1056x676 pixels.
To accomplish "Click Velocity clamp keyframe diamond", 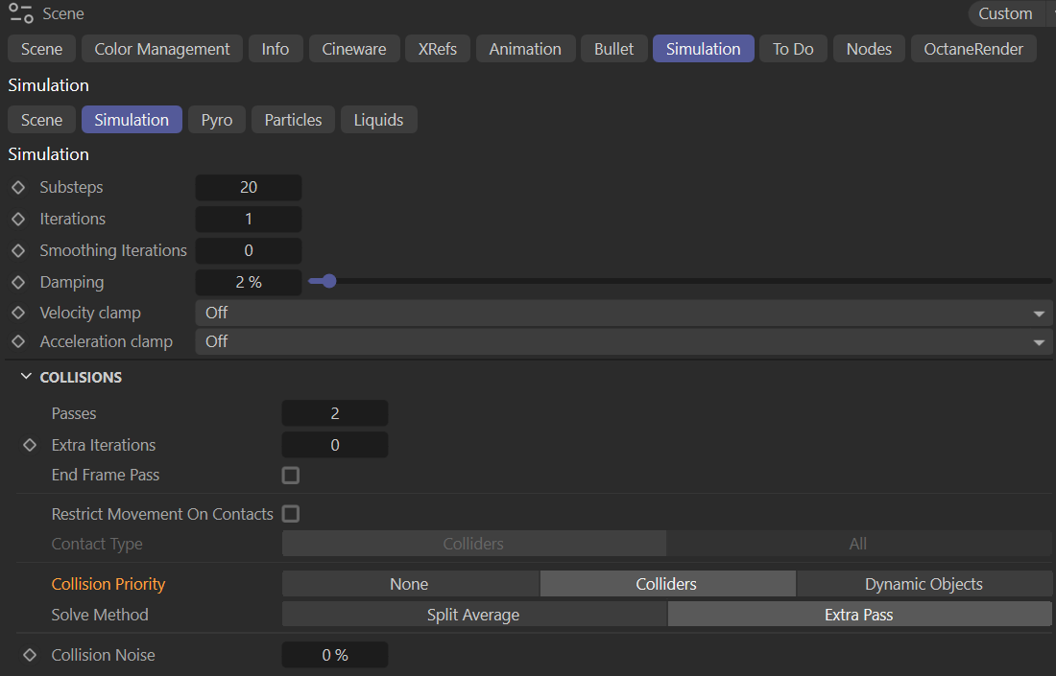I will point(17,314).
